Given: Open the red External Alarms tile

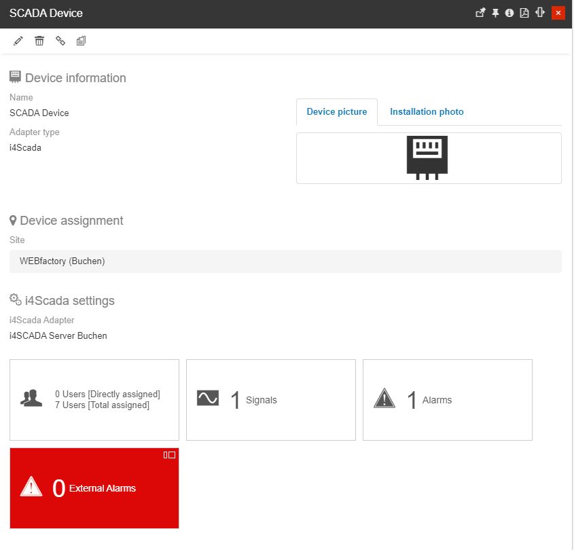Looking at the screenshot, I should 94,488.
